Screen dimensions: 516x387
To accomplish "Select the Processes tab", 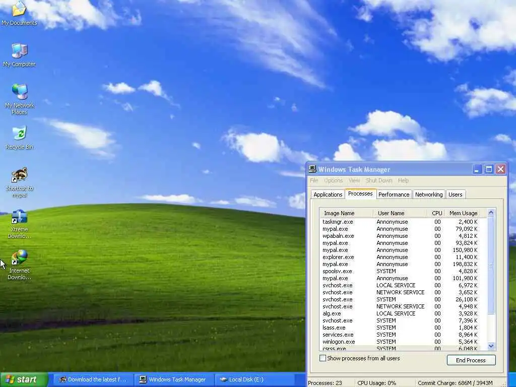I will [360, 193].
